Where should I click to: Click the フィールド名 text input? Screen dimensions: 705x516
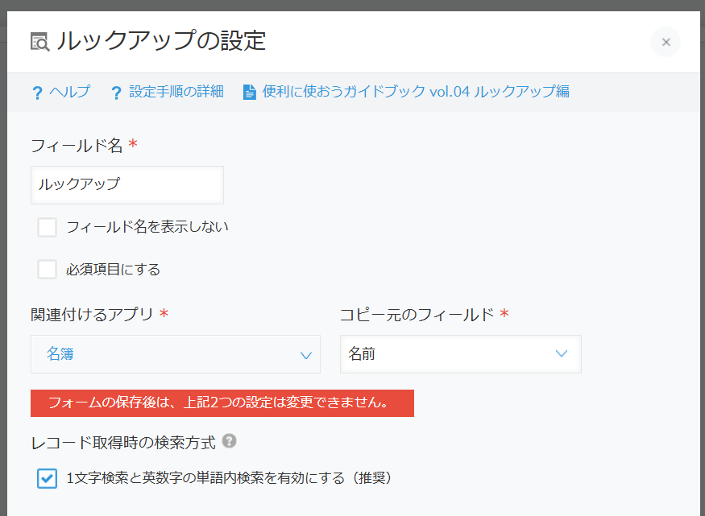pos(127,184)
